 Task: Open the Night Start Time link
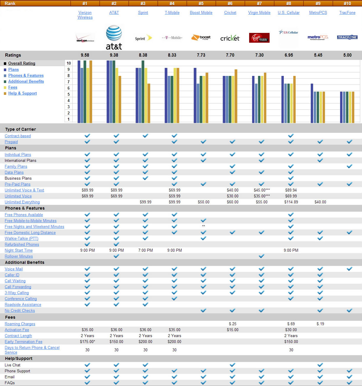(19, 251)
